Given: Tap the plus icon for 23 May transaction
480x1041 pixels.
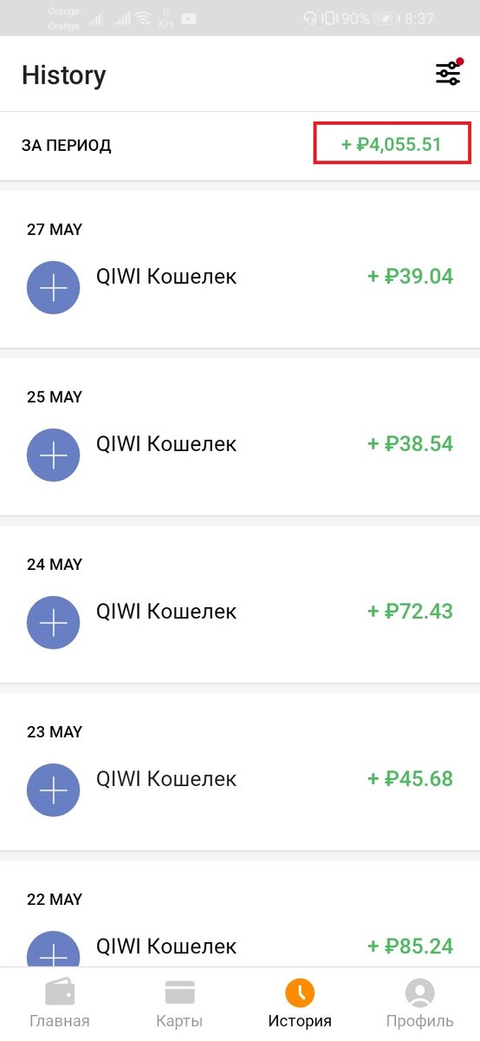Looking at the screenshot, I should (54, 789).
